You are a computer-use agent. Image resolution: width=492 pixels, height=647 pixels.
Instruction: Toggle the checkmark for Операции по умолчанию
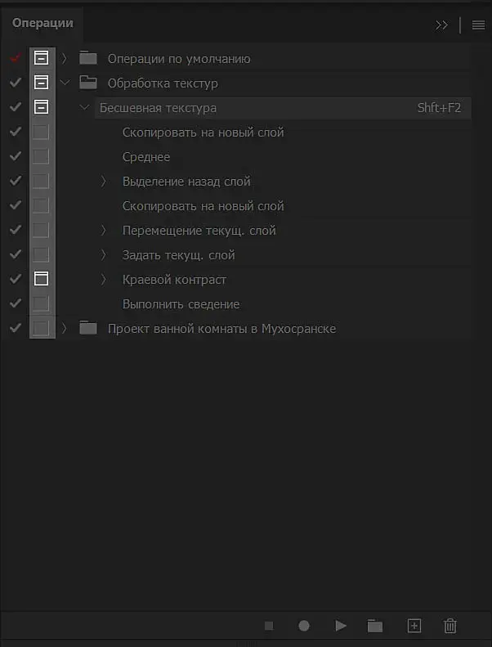pos(15,58)
